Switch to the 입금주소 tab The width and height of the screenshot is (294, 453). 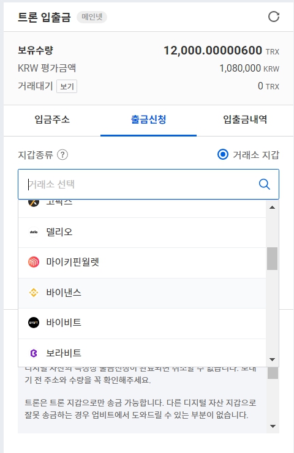[52, 119]
